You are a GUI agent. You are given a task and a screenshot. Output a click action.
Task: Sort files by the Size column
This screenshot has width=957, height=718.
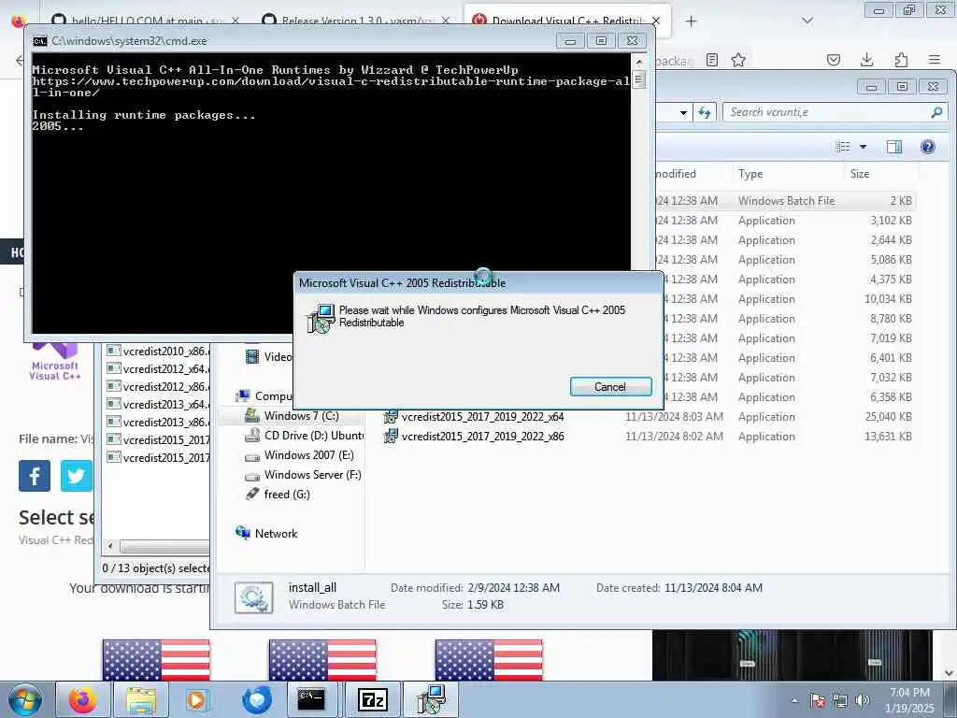point(860,174)
